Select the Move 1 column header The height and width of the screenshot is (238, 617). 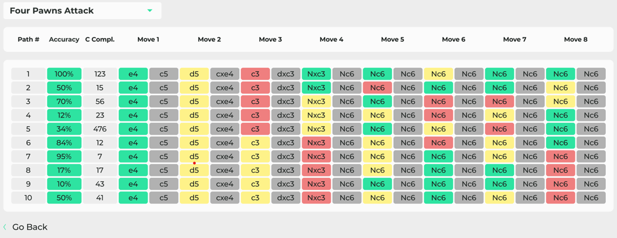[148, 40]
